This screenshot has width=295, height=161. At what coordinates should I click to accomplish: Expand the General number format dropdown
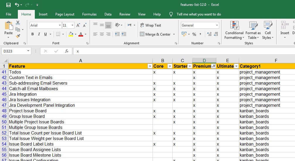tap(217, 25)
